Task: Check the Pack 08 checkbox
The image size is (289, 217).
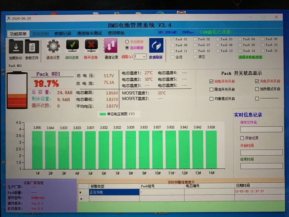Action: (218, 45)
